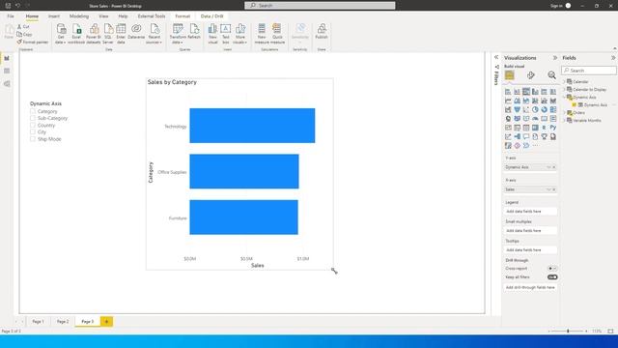Image resolution: width=618 pixels, height=348 pixels.
Task: Choose the donut chart visual type
Action: [x=544, y=109]
